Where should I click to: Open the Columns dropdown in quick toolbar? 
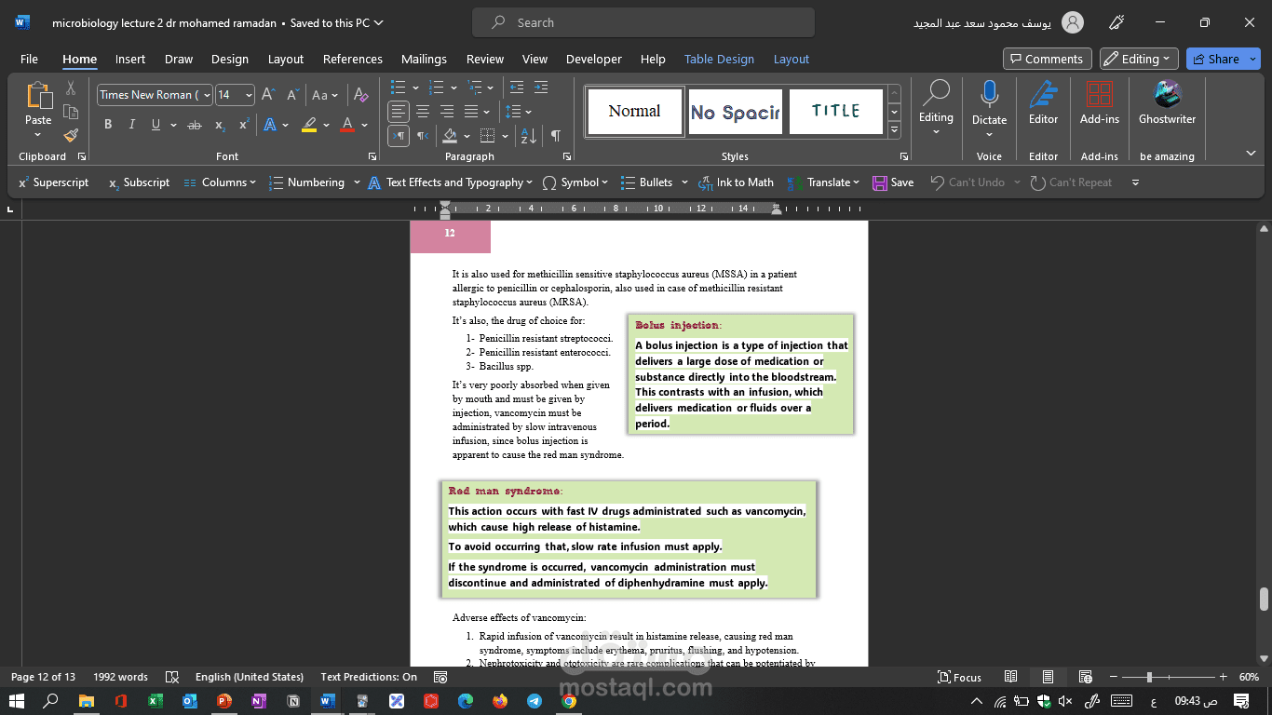point(220,182)
